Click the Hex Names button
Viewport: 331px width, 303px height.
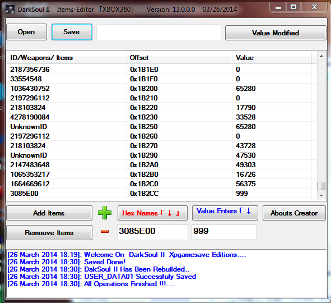(152, 213)
